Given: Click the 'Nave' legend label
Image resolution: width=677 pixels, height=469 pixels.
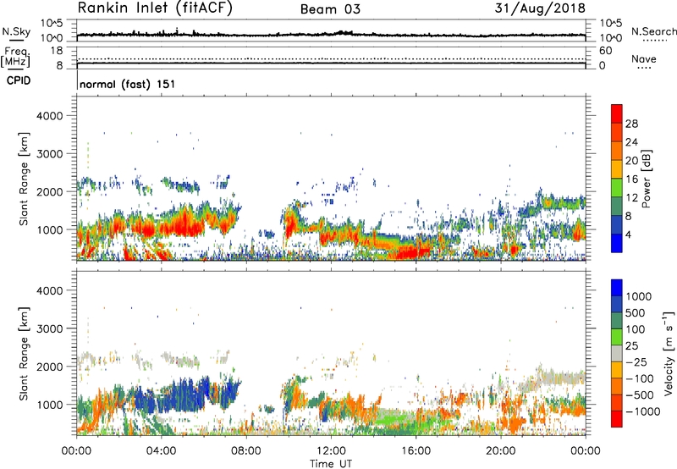Looking at the screenshot, I should point(644,59).
